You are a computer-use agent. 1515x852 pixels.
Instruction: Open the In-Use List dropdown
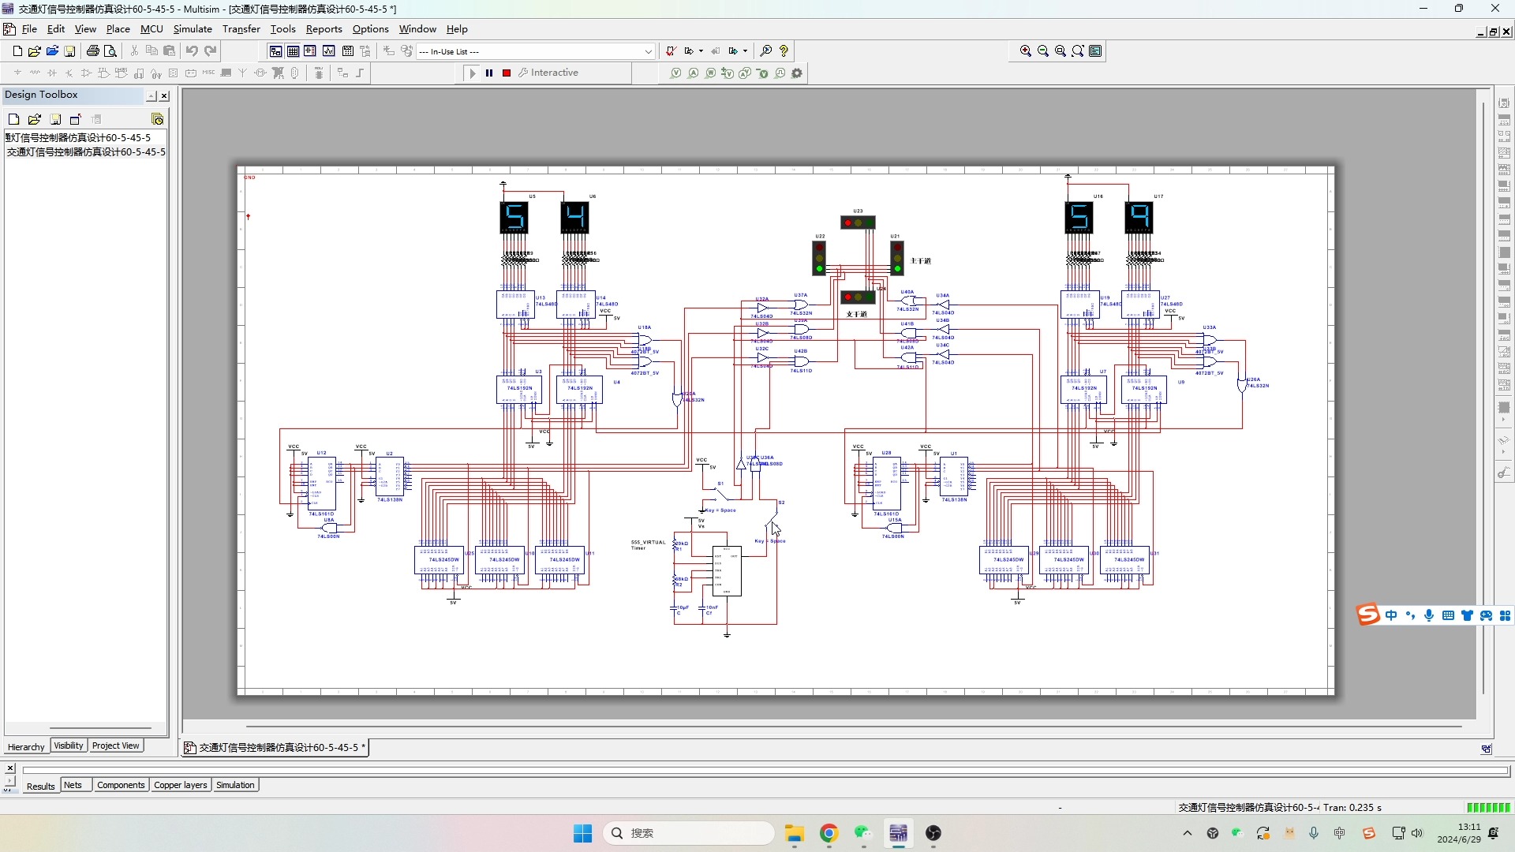pos(648,51)
